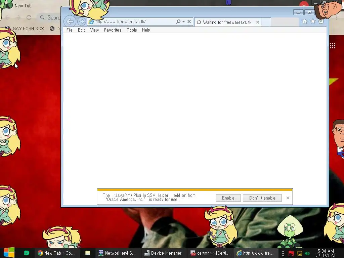Image resolution: width=344 pixels, height=258 pixels.
Task: Open the View menu
Action: 94,30
